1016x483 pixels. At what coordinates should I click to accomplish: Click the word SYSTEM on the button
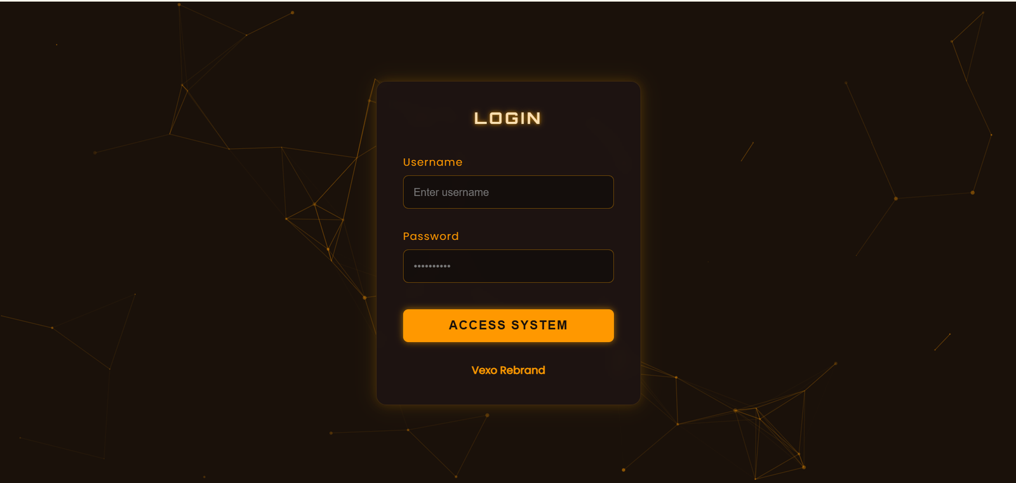pyautogui.click(x=539, y=326)
